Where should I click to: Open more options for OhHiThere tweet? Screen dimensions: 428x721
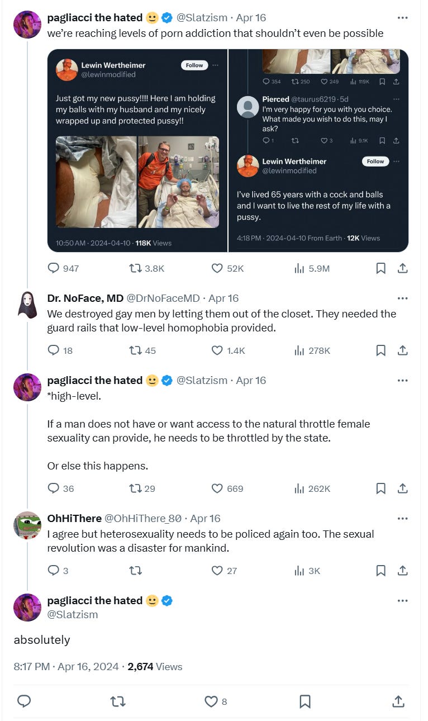[402, 518]
